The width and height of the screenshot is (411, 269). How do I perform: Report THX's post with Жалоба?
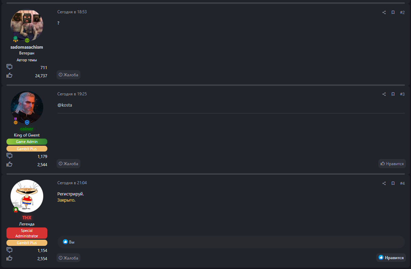point(68,258)
